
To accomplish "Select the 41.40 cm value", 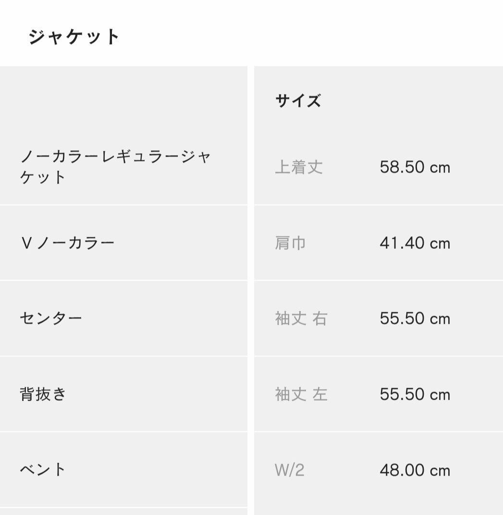I will click(x=415, y=243).
